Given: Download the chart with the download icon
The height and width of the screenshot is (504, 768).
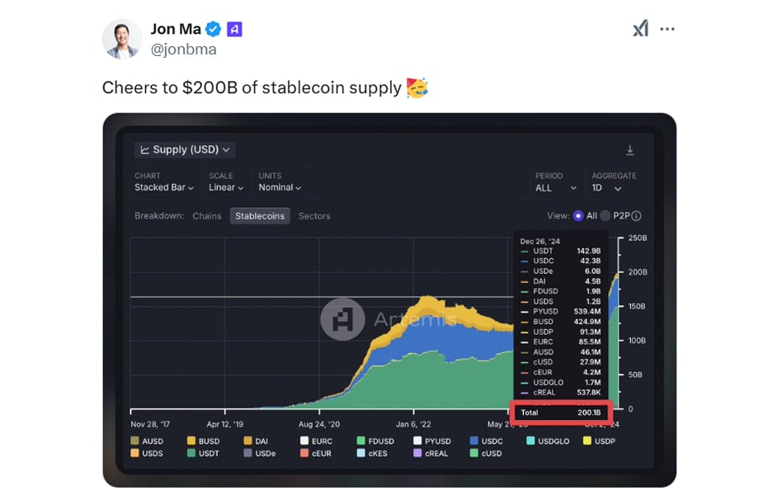Looking at the screenshot, I should click(x=630, y=150).
